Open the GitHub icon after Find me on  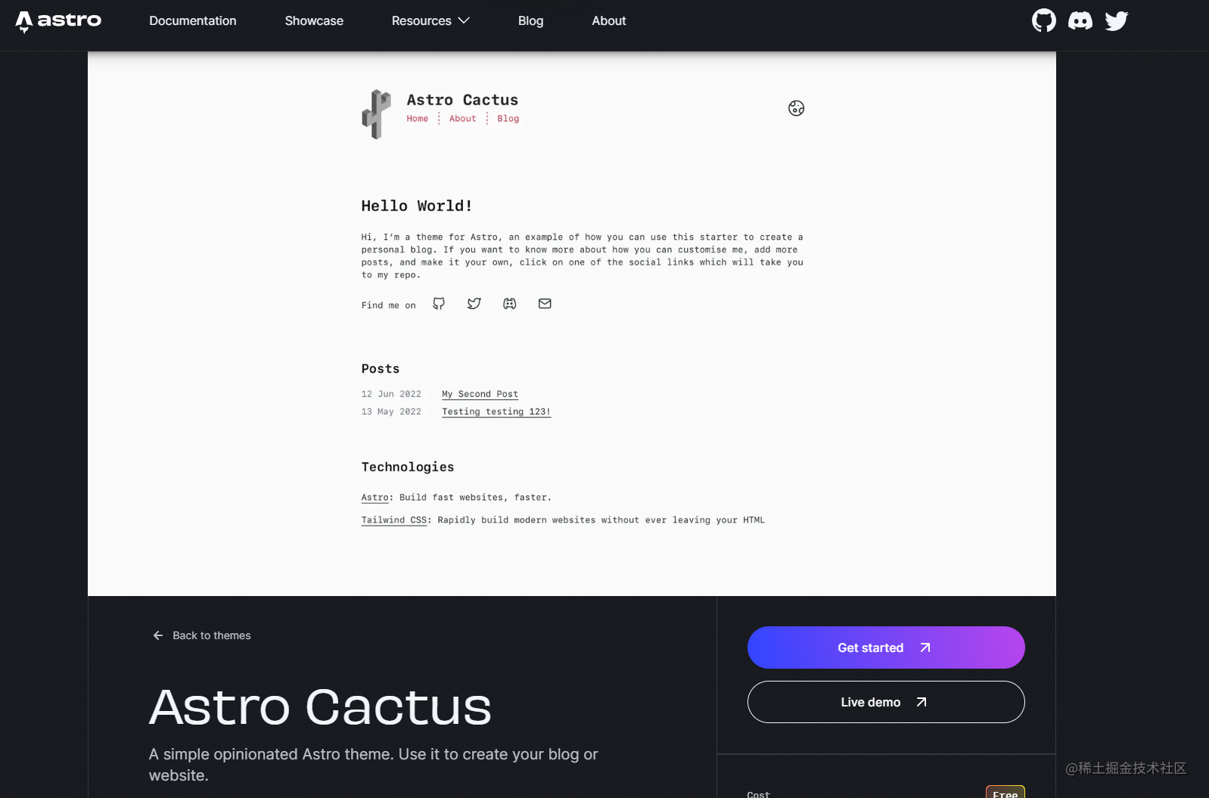click(x=439, y=303)
